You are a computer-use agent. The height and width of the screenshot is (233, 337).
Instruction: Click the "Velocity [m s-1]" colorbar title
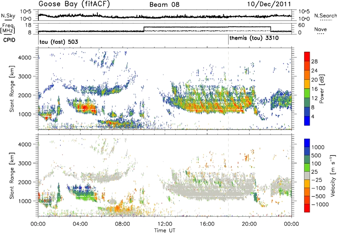(x=333, y=175)
